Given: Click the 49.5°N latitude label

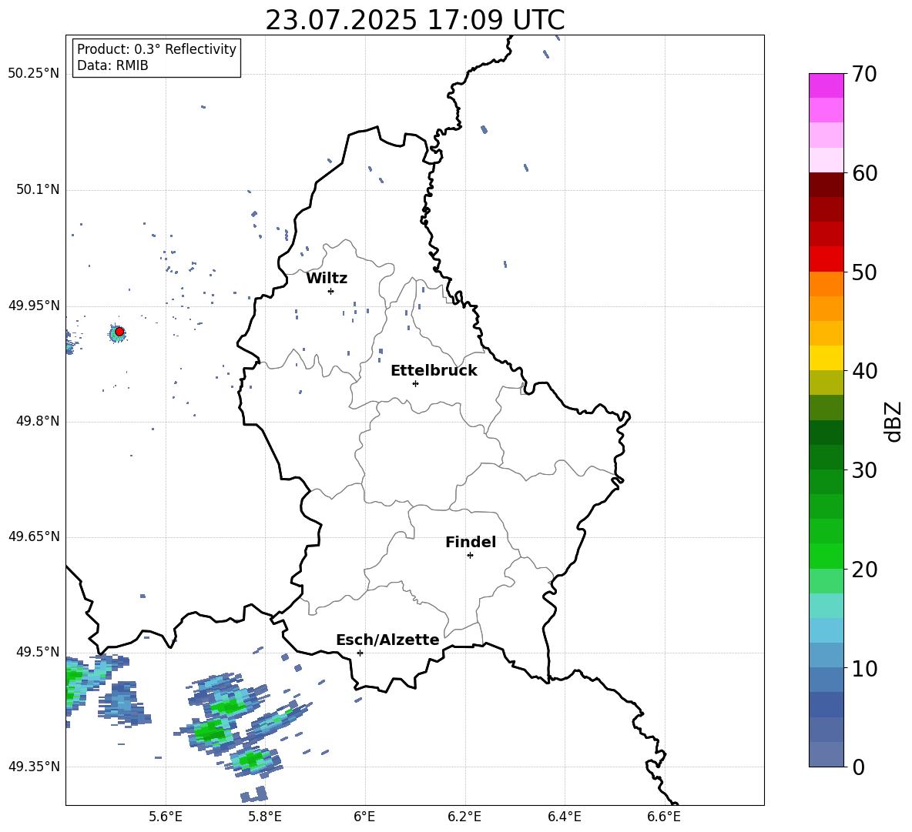Looking at the screenshot, I should click(38, 652).
